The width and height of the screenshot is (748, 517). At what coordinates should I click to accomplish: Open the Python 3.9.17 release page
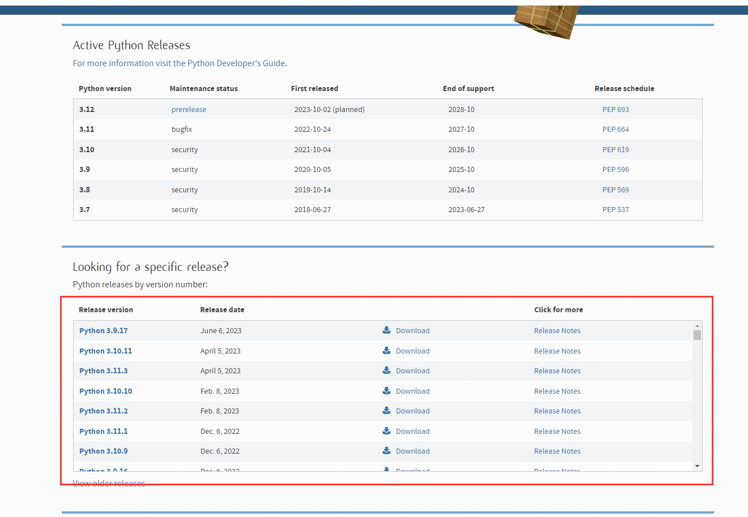104,330
